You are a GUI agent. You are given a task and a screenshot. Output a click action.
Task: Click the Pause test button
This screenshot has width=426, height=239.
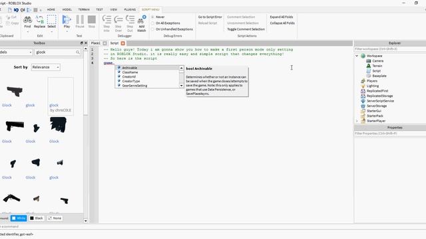(80, 19)
